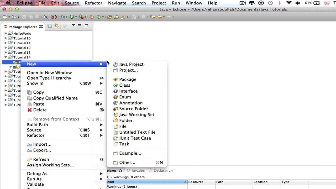Viewport: 336px width, 189px height.
Task: Close the Package Explorer tab
Action: point(41,27)
